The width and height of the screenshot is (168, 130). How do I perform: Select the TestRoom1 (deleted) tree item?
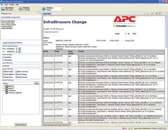[x=15, y=93]
